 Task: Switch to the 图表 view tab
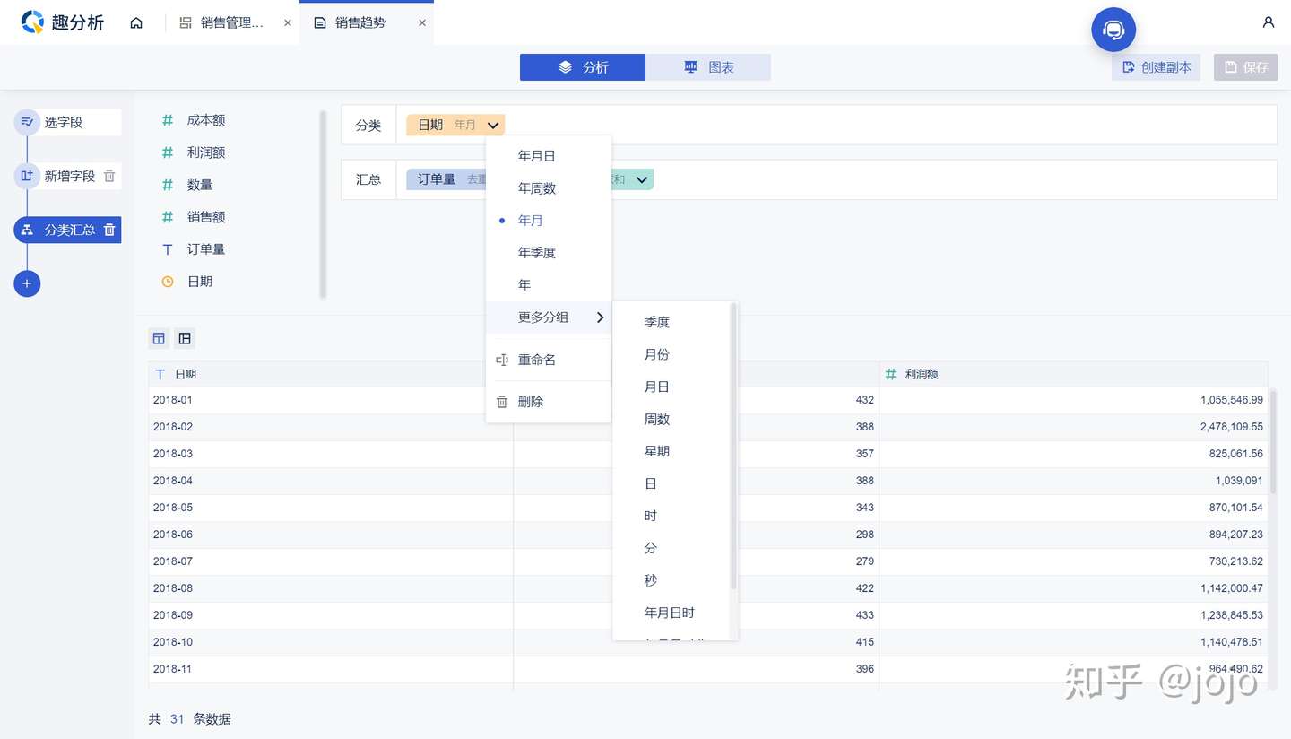708,67
